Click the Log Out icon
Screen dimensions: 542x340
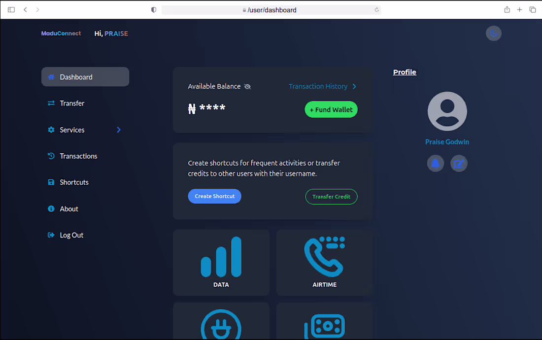pyautogui.click(x=51, y=235)
